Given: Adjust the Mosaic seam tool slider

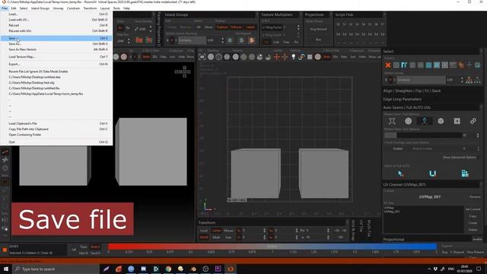Looking at the screenshot, I should 424,135.
